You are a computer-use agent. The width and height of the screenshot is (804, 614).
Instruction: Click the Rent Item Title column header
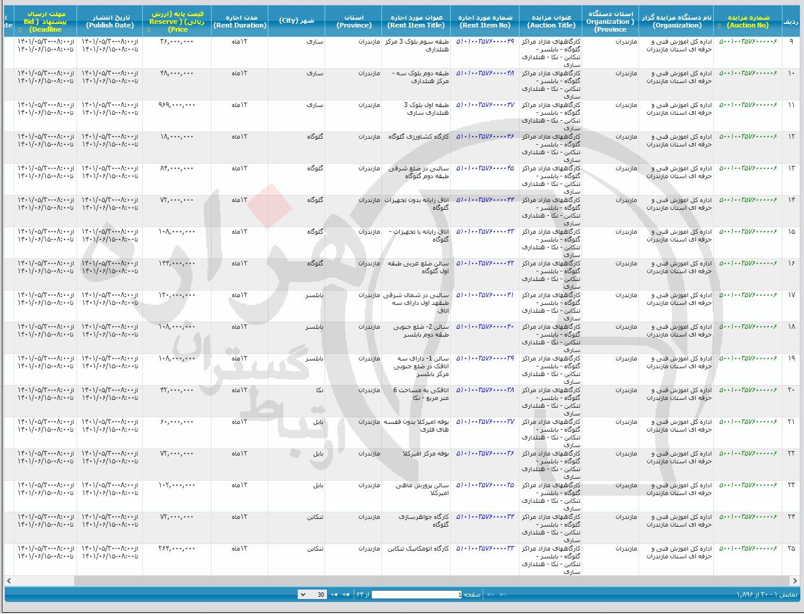(416, 22)
